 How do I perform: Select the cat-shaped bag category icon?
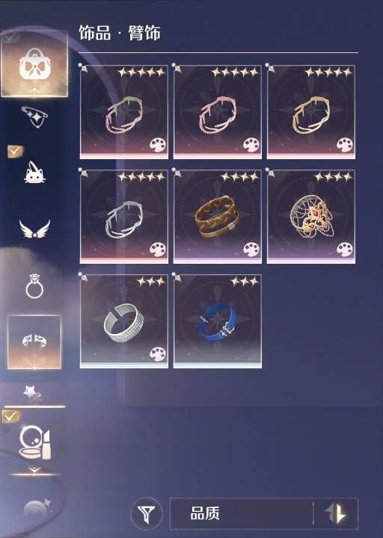click(34, 173)
